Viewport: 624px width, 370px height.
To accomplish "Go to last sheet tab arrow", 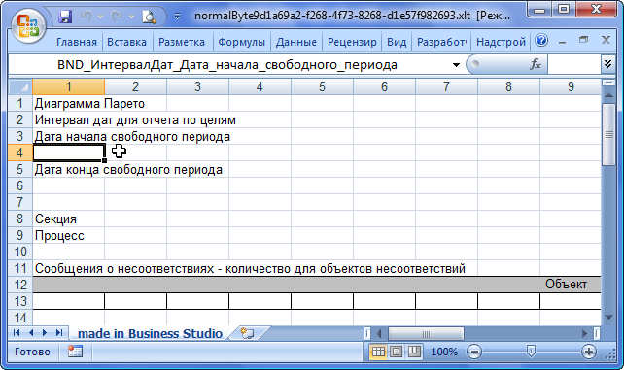I will (x=59, y=333).
